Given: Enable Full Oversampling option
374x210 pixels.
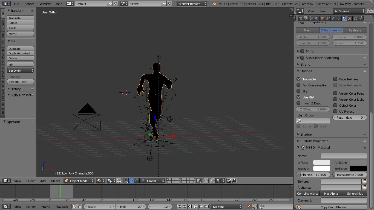Looking at the screenshot, I should pyautogui.click(x=299, y=85).
